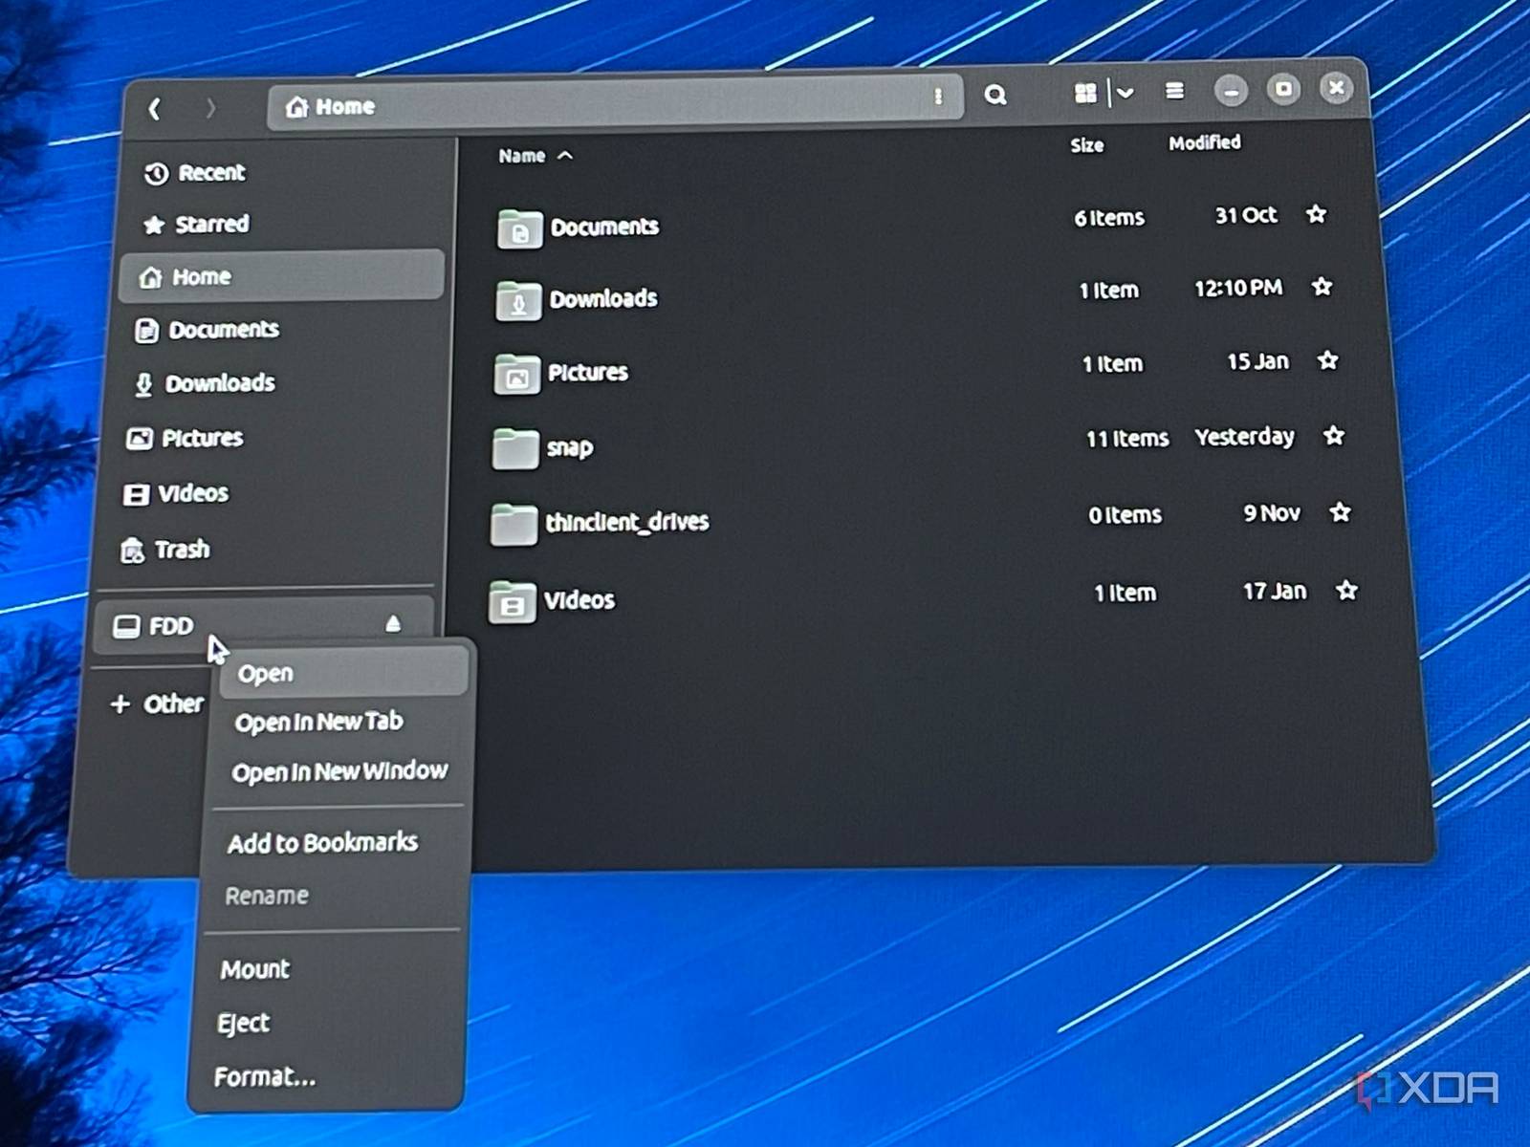1530x1147 pixels.
Task: Open the Downloads folder icon
Action: (518, 300)
